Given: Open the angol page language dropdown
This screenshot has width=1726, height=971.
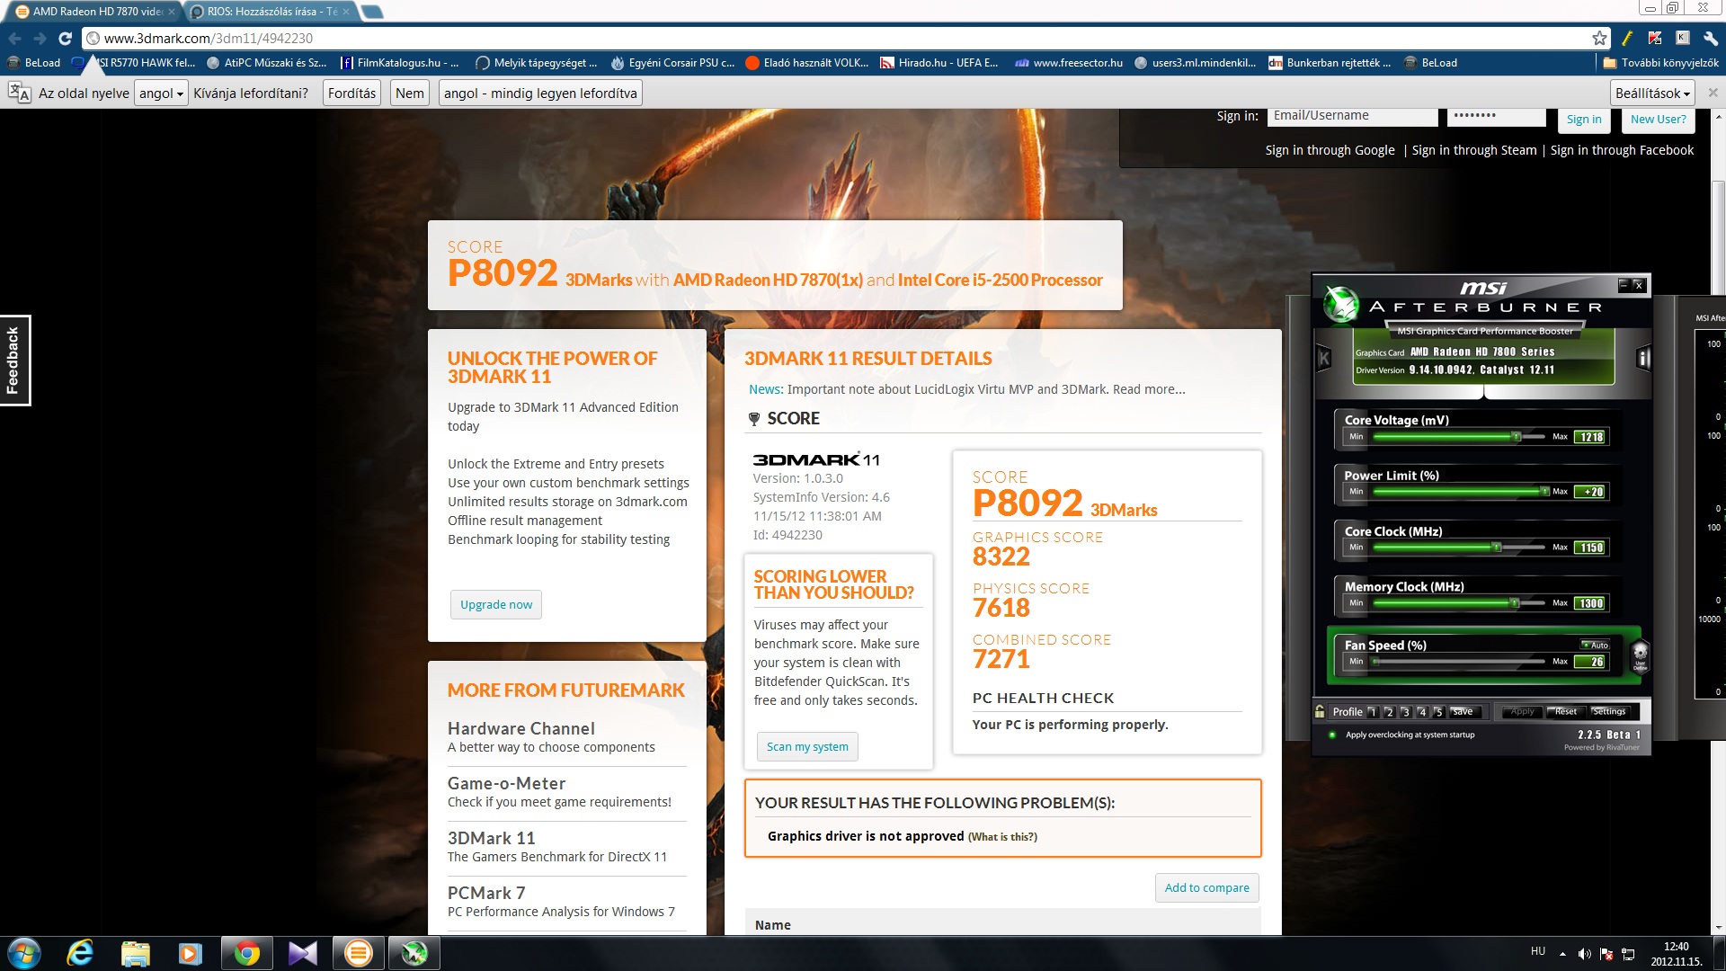Looking at the screenshot, I should point(161,94).
